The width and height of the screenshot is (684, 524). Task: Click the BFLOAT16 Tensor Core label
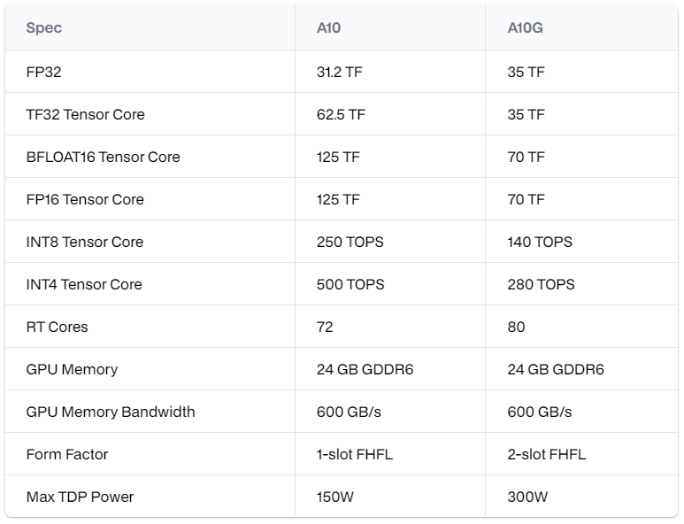(x=103, y=157)
